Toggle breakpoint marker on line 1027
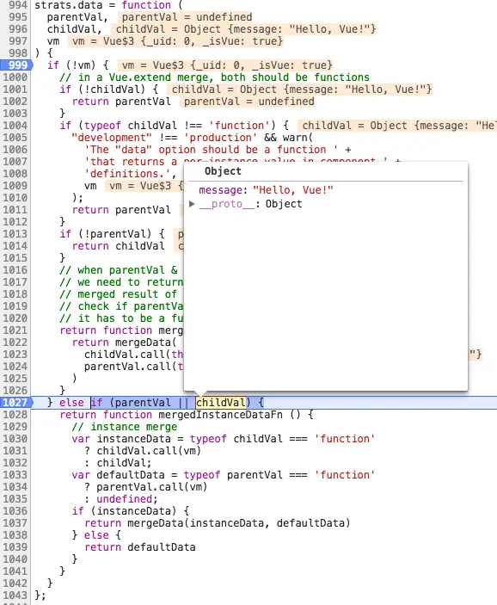The height and width of the screenshot is (605, 497). pos(16,403)
